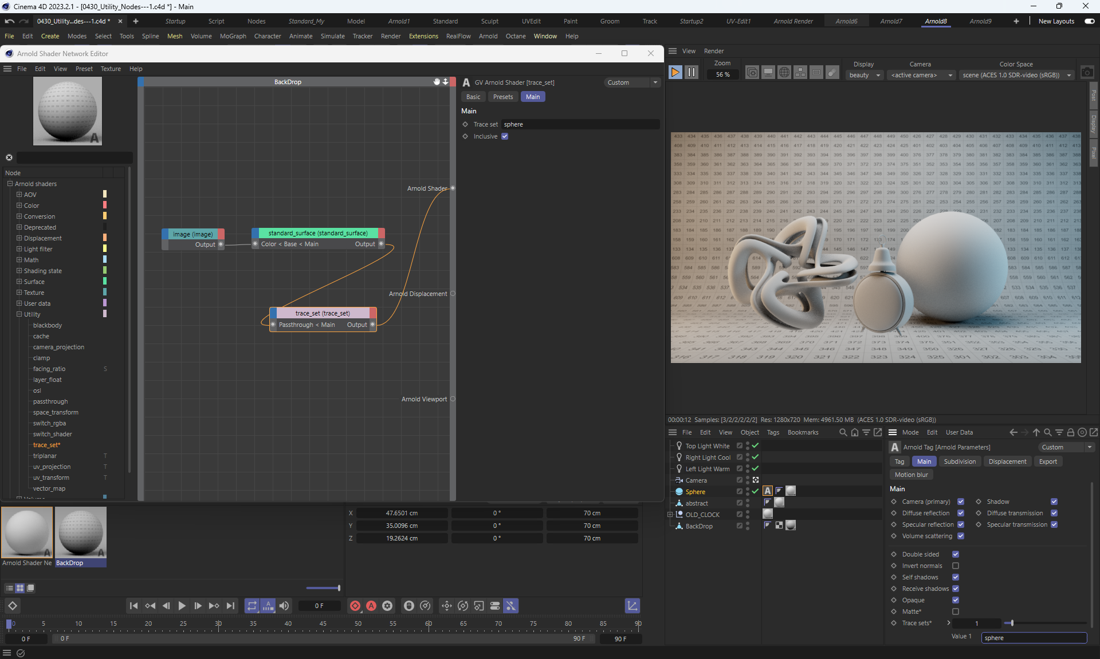Click the globe icon in render toolbar
Image resolution: width=1100 pixels, height=659 pixels.
pos(784,73)
